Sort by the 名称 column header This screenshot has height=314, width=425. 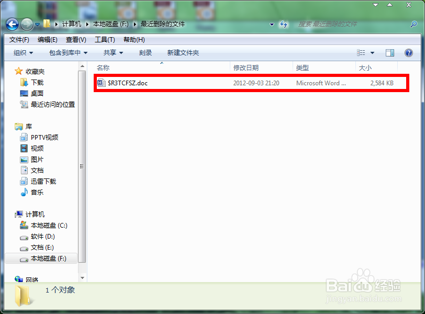(162, 68)
